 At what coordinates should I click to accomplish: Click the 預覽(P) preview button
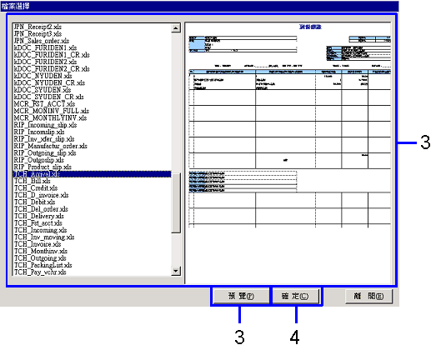pos(240,296)
